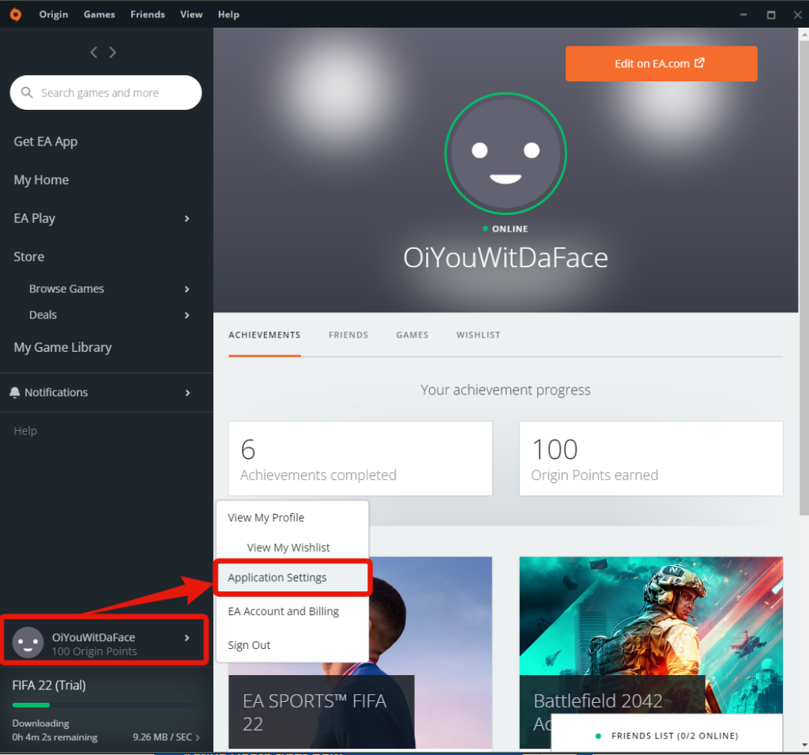The width and height of the screenshot is (809, 755).
Task: Switch to the Wishlist tab
Action: (x=478, y=335)
